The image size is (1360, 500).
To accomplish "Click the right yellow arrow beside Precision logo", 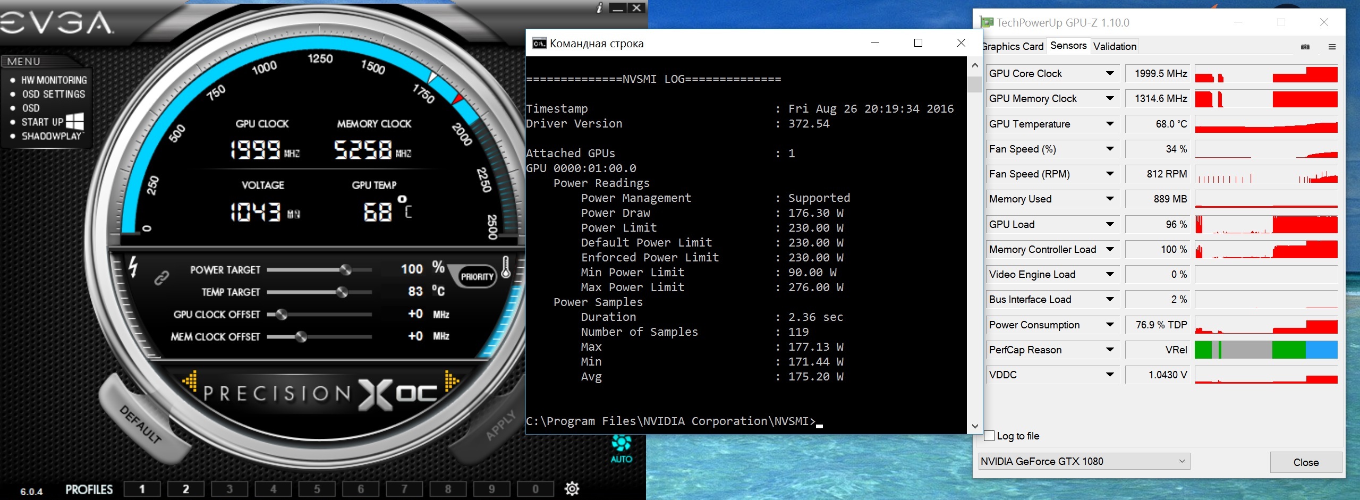I will click(452, 380).
